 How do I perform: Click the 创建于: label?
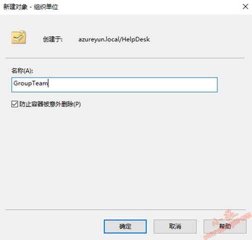(53, 39)
